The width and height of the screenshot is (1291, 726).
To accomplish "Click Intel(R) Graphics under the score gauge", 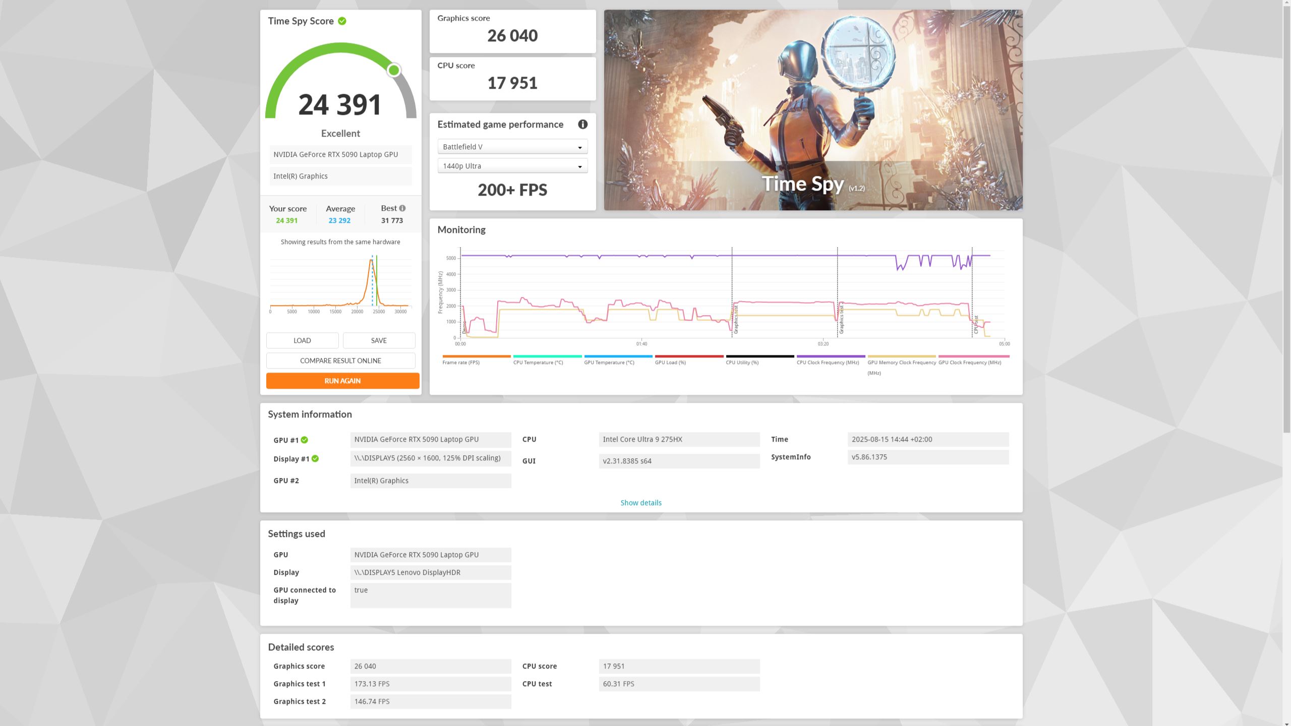I will (340, 176).
